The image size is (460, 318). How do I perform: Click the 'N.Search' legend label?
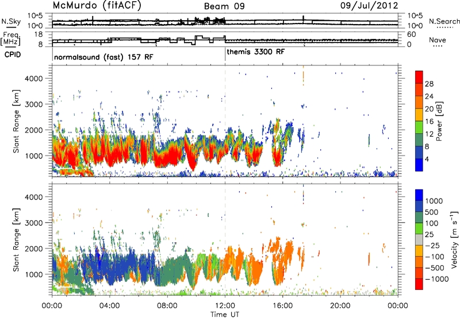click(x=444, y=21)
